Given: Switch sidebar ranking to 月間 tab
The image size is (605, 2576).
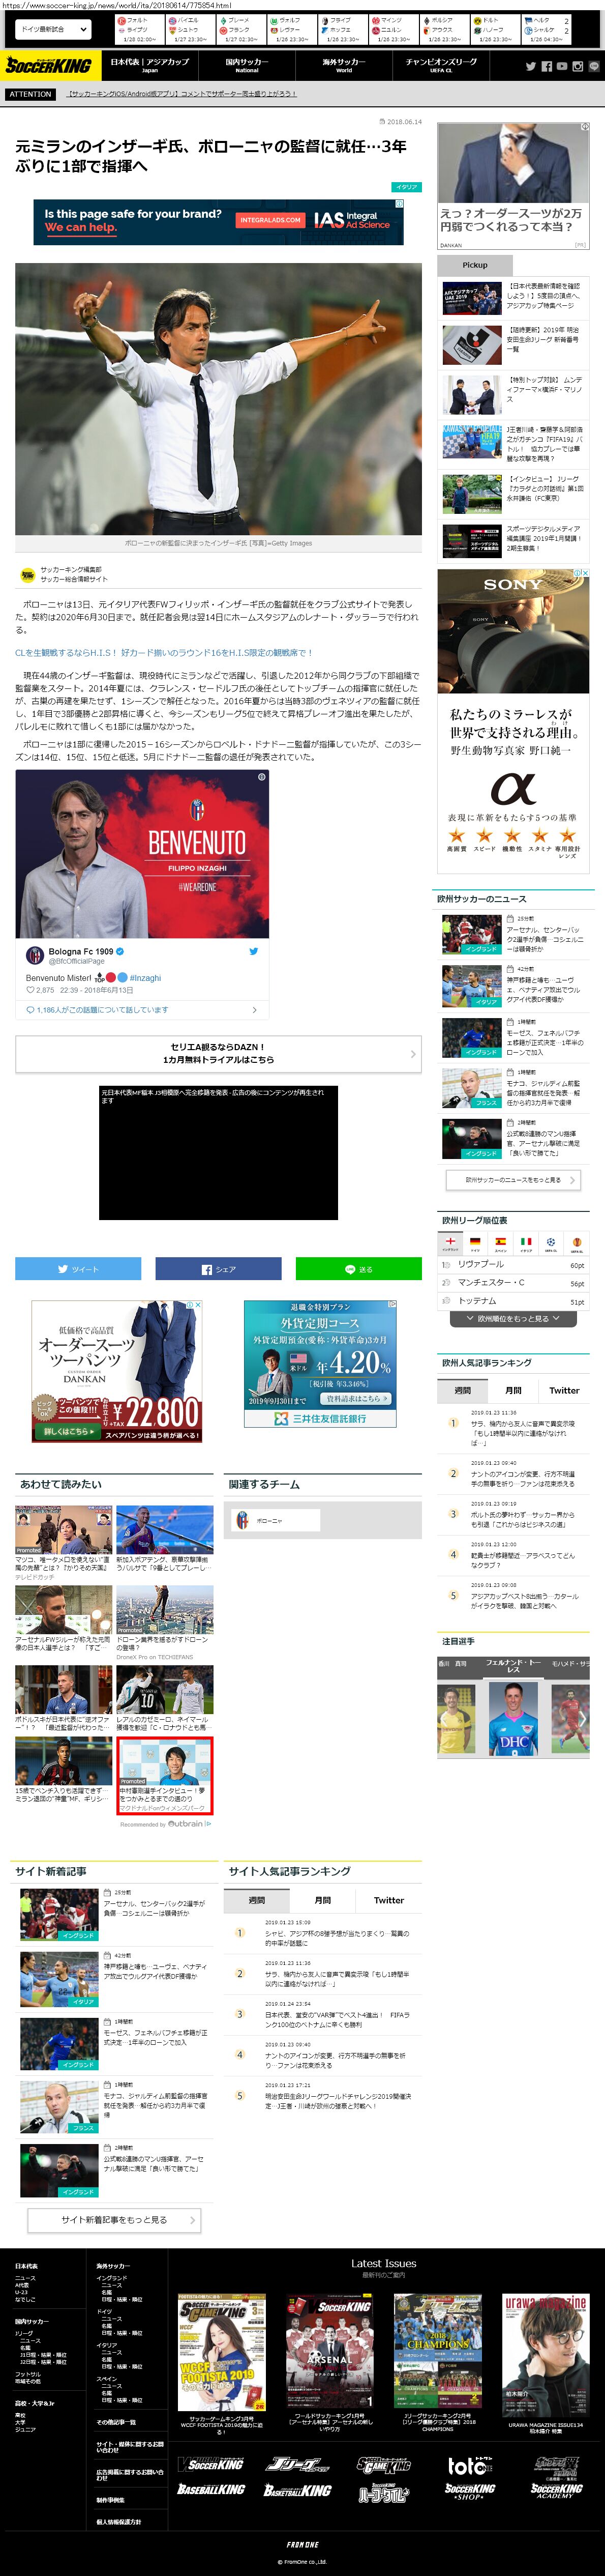Looking at the screenshot, I should [513, 1390].
